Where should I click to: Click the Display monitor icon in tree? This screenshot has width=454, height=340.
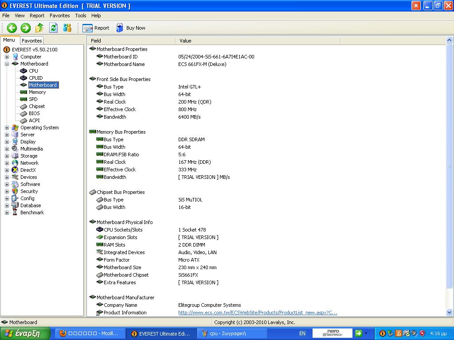point(15,142)
